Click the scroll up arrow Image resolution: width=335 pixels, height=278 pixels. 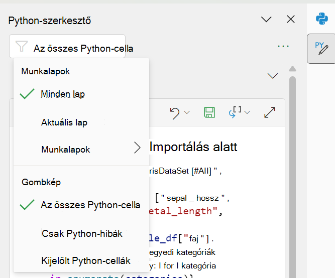[292, 69]
